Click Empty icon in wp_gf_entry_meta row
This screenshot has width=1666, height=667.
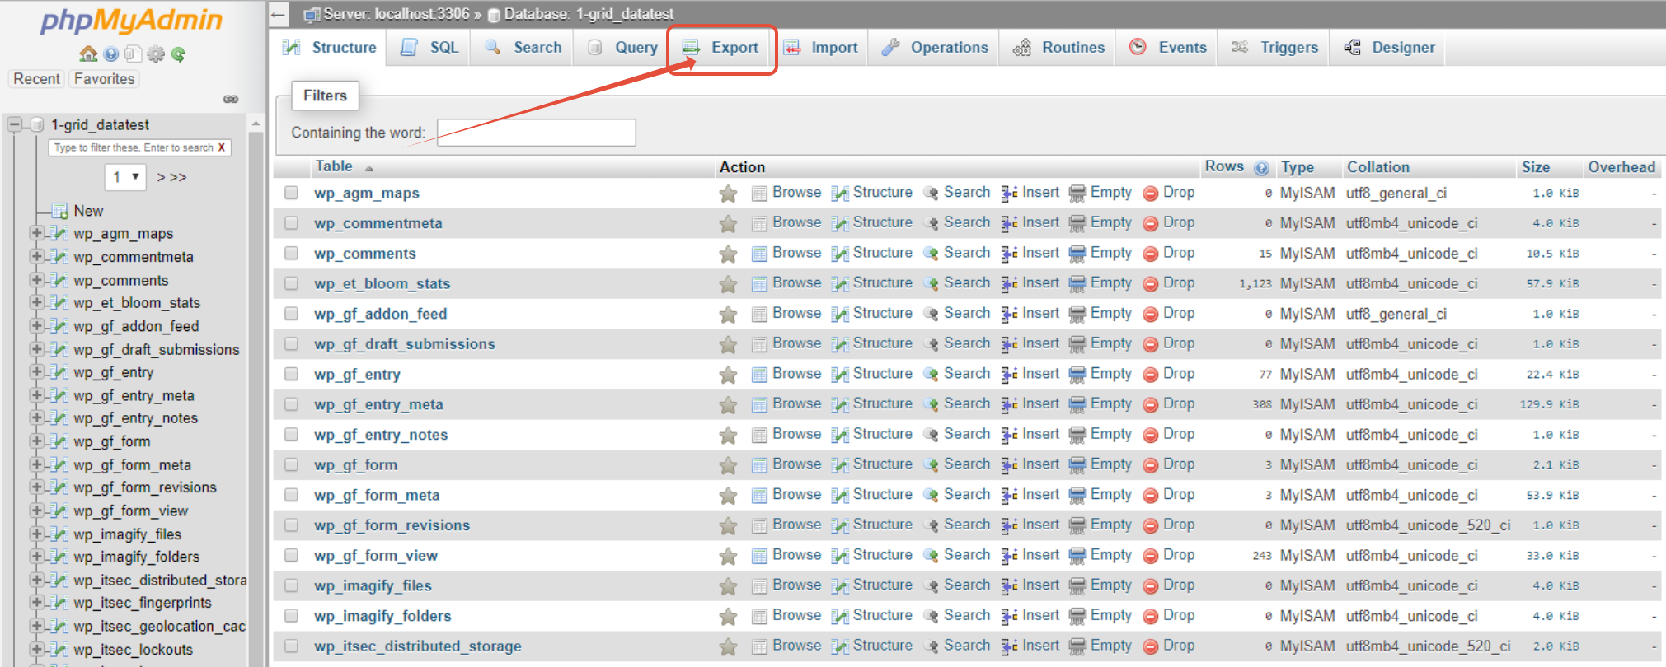(1077, 404)
